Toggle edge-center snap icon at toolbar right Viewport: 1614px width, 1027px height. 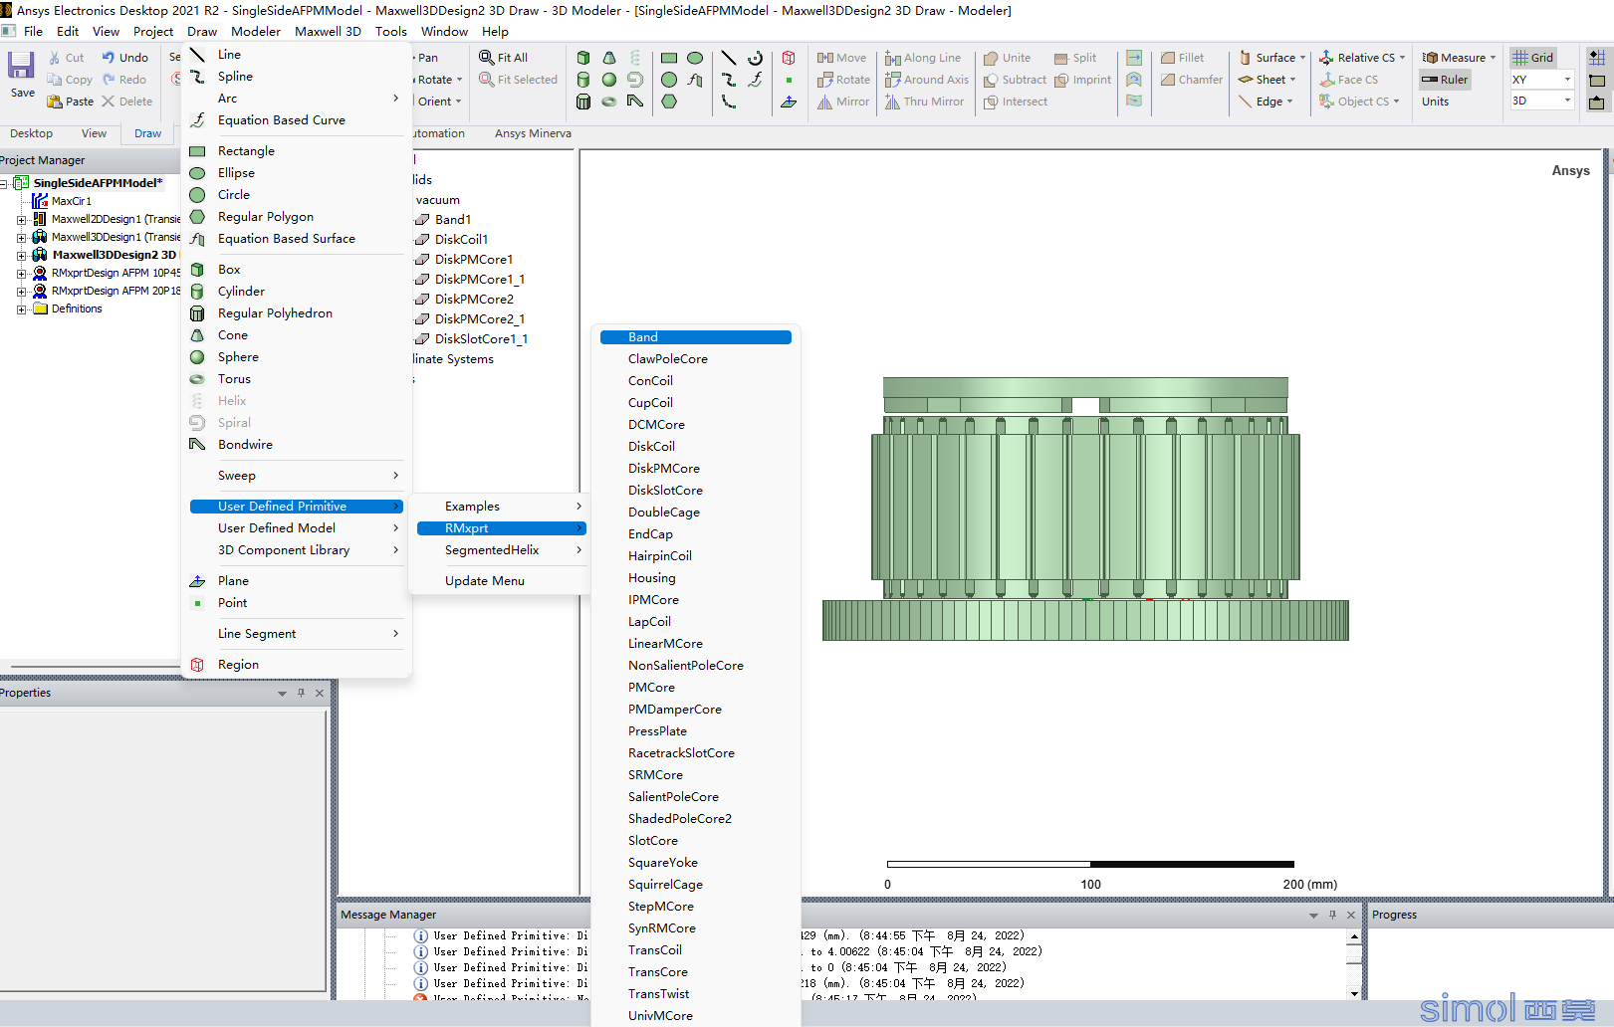click(1597, 102)
